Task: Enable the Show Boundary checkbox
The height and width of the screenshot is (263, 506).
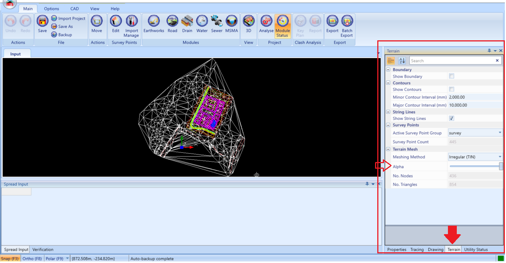Action: (451, 76)
